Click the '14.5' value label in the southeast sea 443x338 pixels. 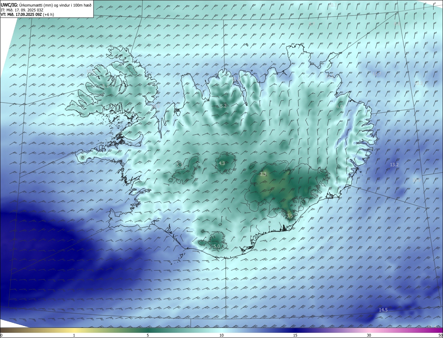pos(383,310)
